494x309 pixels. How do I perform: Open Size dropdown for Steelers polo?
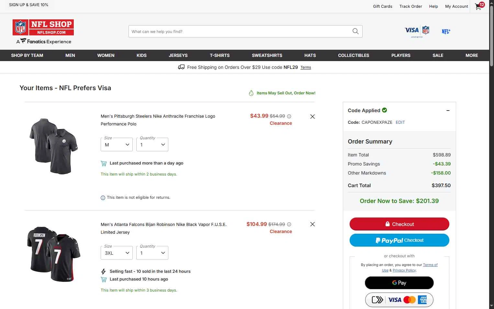[117, 144]
